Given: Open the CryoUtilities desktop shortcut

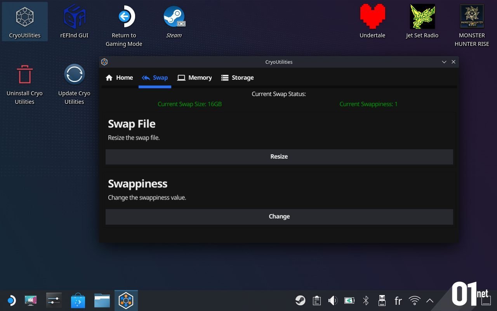Looking at the screenshot, I should tap(25, 22).
